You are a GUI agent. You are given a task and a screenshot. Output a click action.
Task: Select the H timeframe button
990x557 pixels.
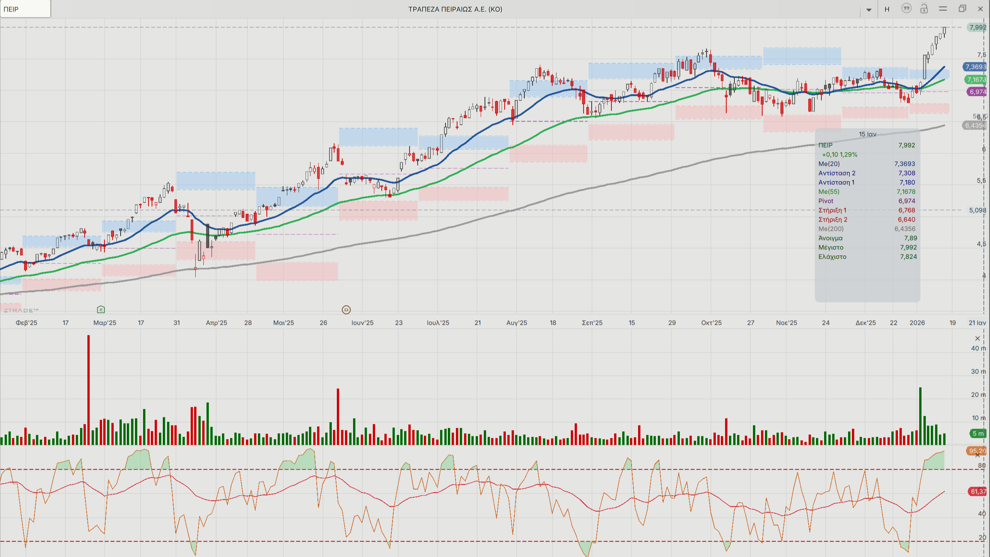[x=887, y=9]
